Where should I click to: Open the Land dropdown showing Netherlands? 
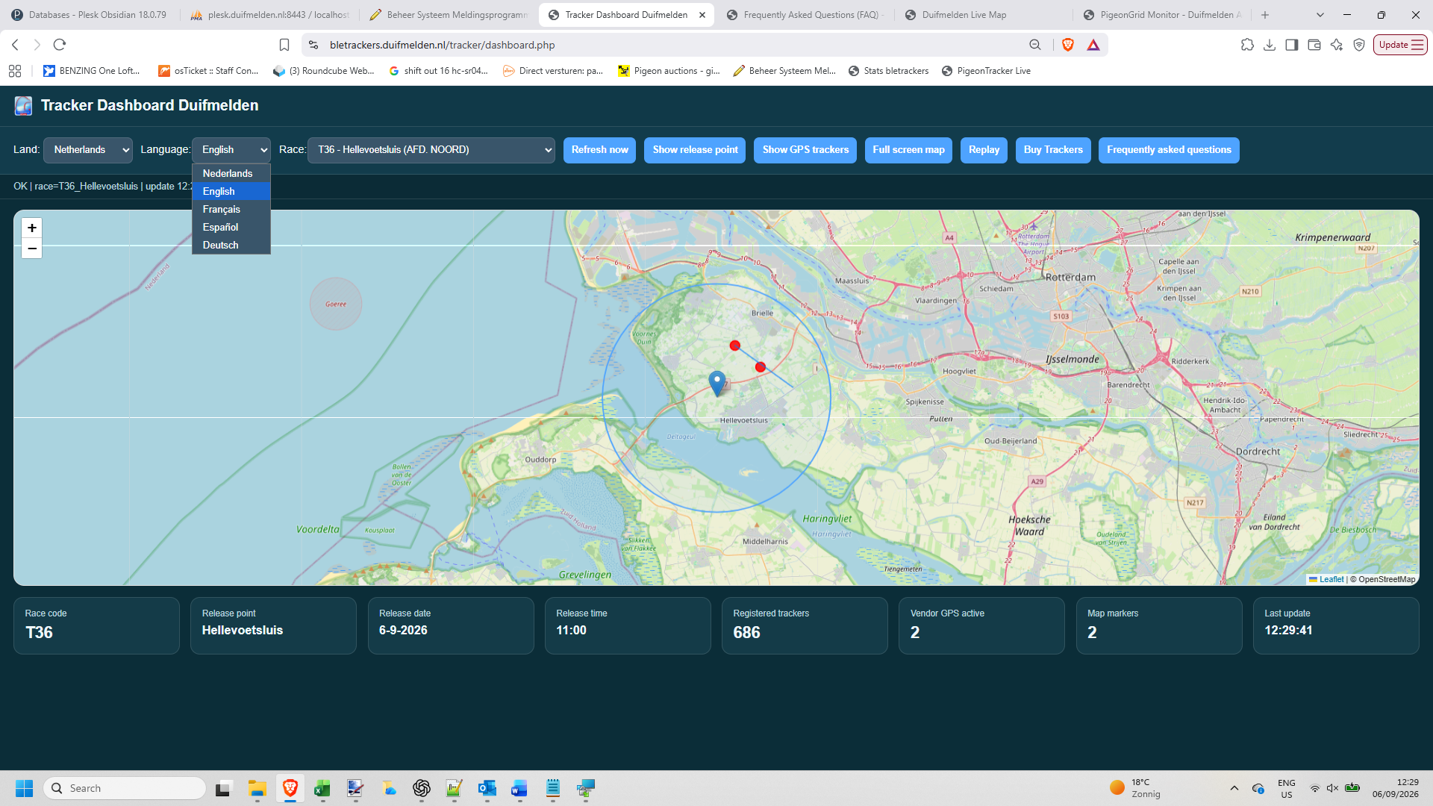pos(88,150)
